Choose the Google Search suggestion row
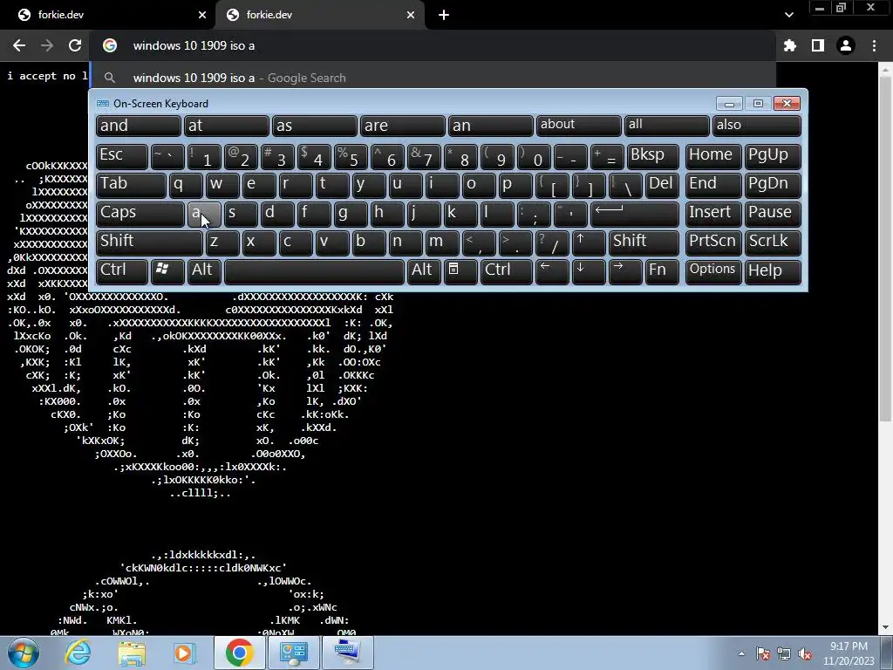Viewport: 893px width, 670px height. [x=433, y=78]
